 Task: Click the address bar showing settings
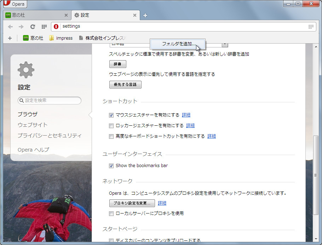tap(183, 27)
